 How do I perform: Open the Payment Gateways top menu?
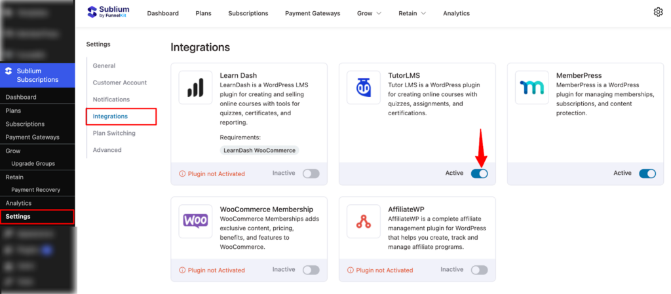click(x=312, y=13)
